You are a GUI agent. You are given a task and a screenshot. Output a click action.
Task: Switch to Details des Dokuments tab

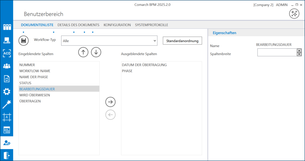78,25
